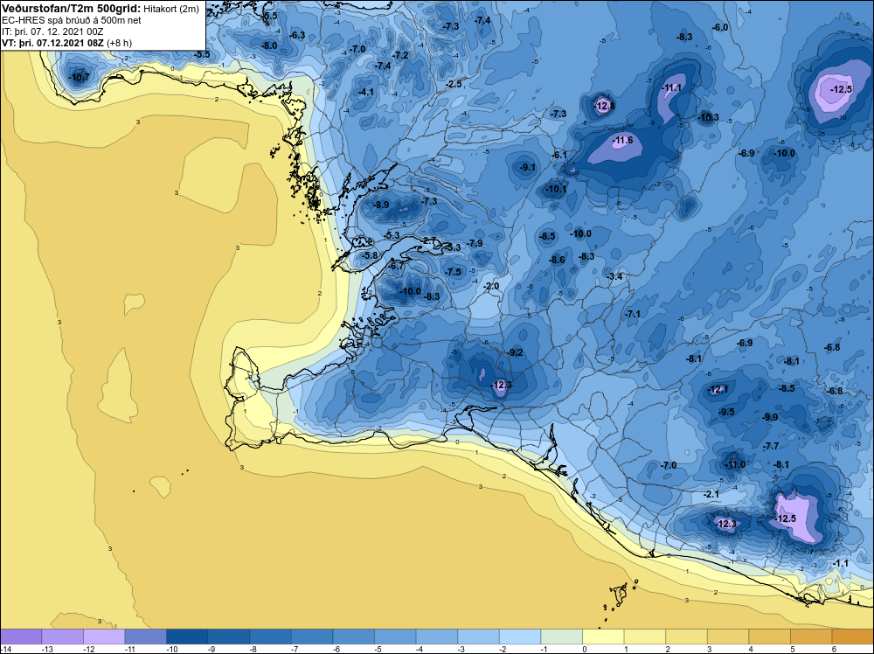
Task: Click the -7.5 temperature label
Action: click(x=454, y=272)
